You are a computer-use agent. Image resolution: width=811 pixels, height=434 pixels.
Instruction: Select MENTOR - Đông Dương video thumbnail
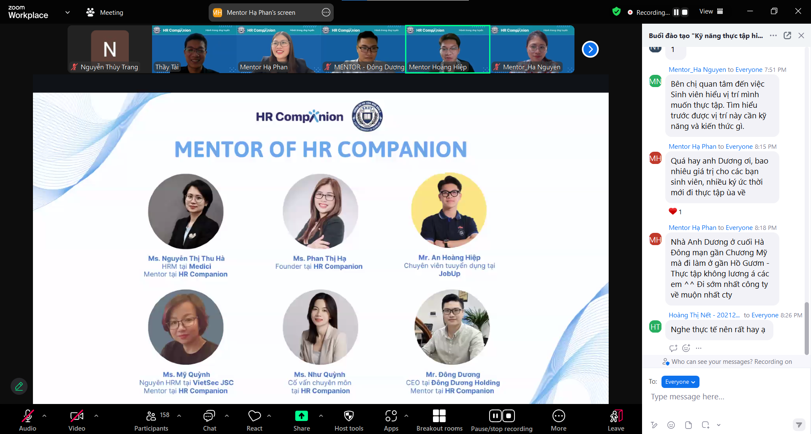pos(363,49)
